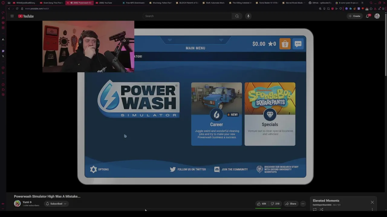Dislike the video with thumbs down 218
The width and height of the screenshot is (387, 217).
[275, 204]
